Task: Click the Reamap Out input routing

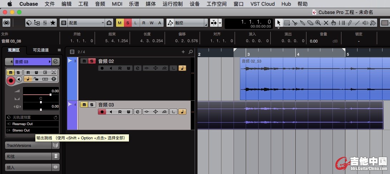Action: pyautogui.click(x=32, y=124)
